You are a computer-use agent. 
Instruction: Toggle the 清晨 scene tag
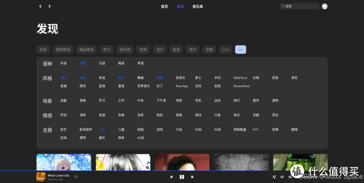[x=63, y=100]
